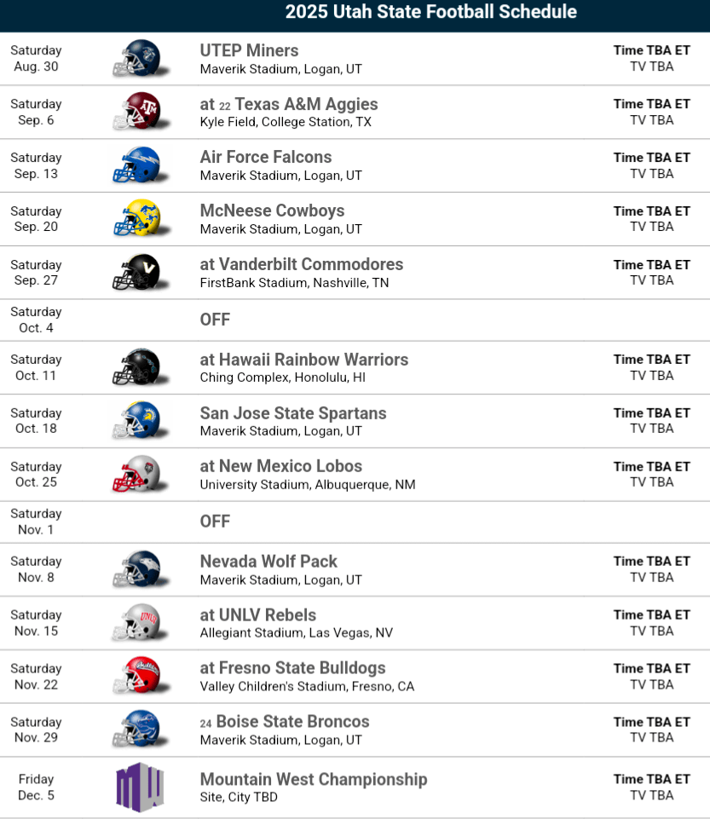
Task: Click the Vanderbilt Commodores helmet icon
Action: pyautogui.click(x=136, y=273)
